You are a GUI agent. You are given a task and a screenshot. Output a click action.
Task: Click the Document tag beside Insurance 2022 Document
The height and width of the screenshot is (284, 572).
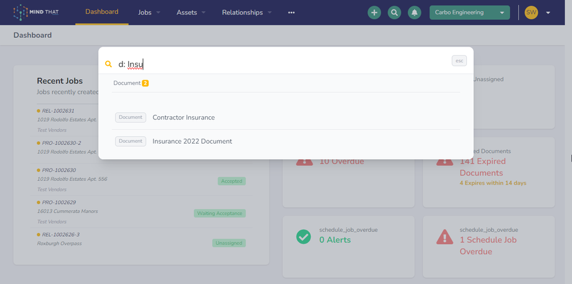pyautogui.click(x=131, y=141)
